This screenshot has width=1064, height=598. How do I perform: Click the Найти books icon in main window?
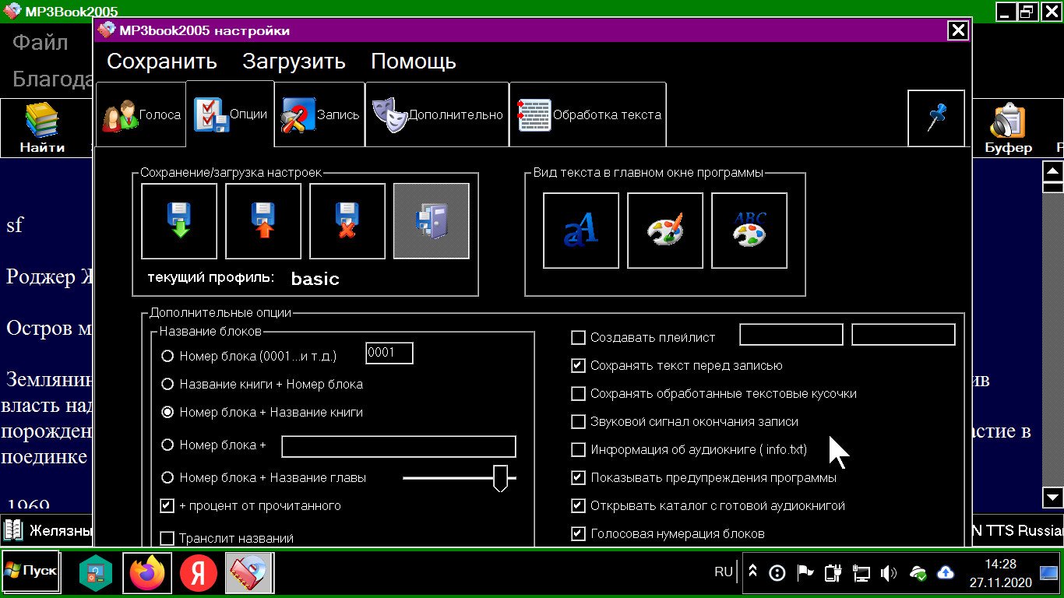[x=42, y=128]
